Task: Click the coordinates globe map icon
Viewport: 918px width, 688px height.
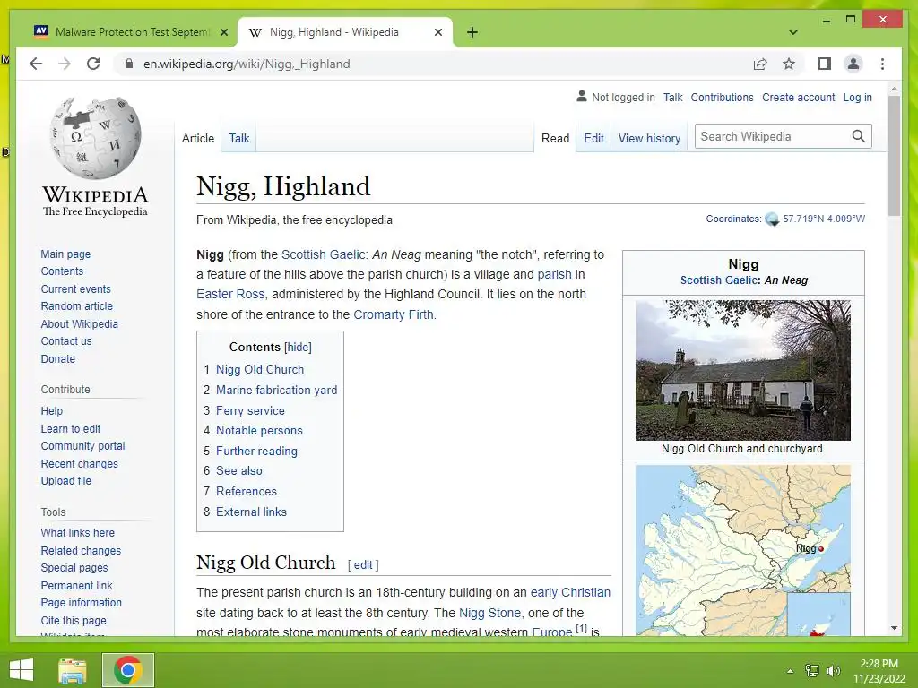Action: click(x=772, y=219)
